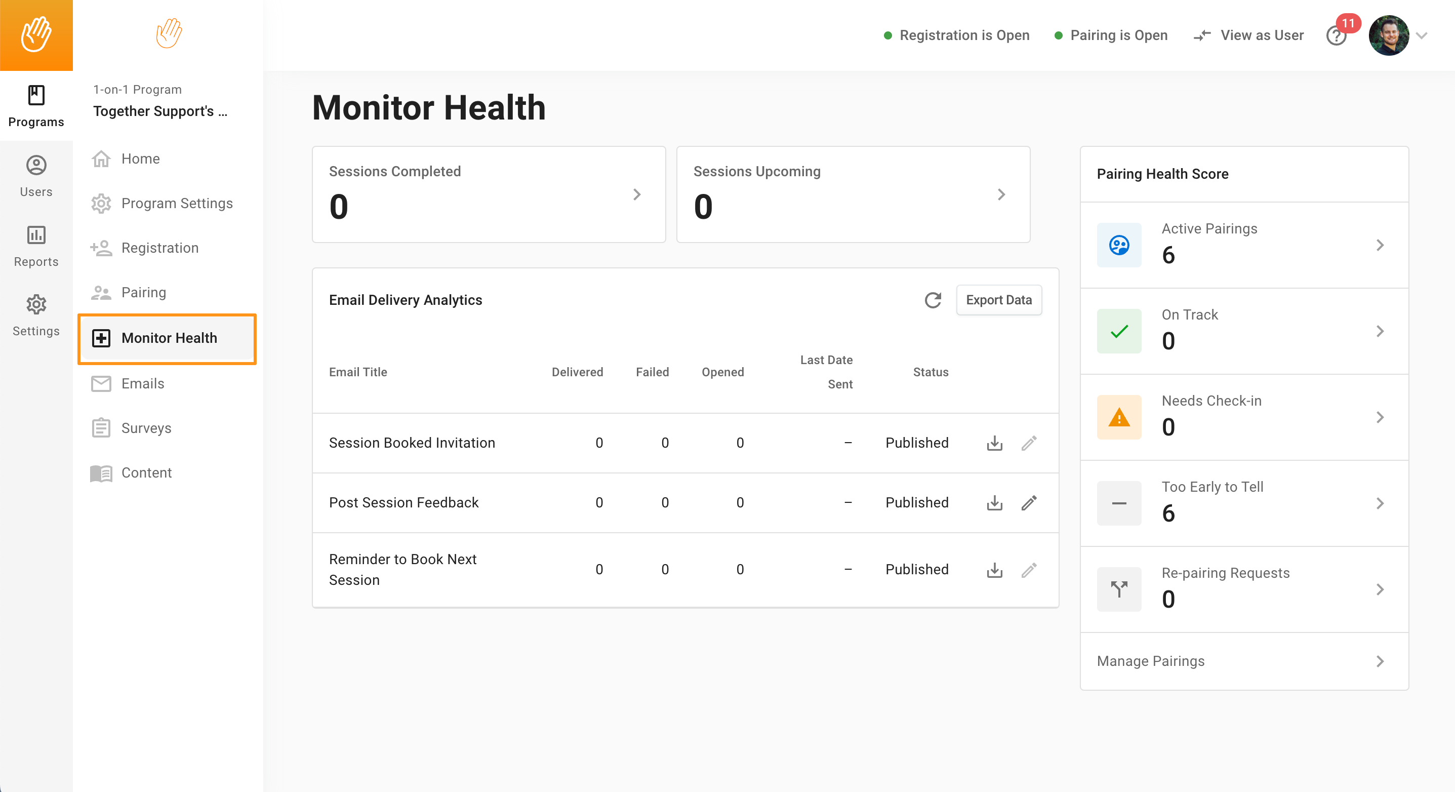This screenshot has width=1455, height=792.
Task: Click the Delivered column header
Action: point(577,372)
